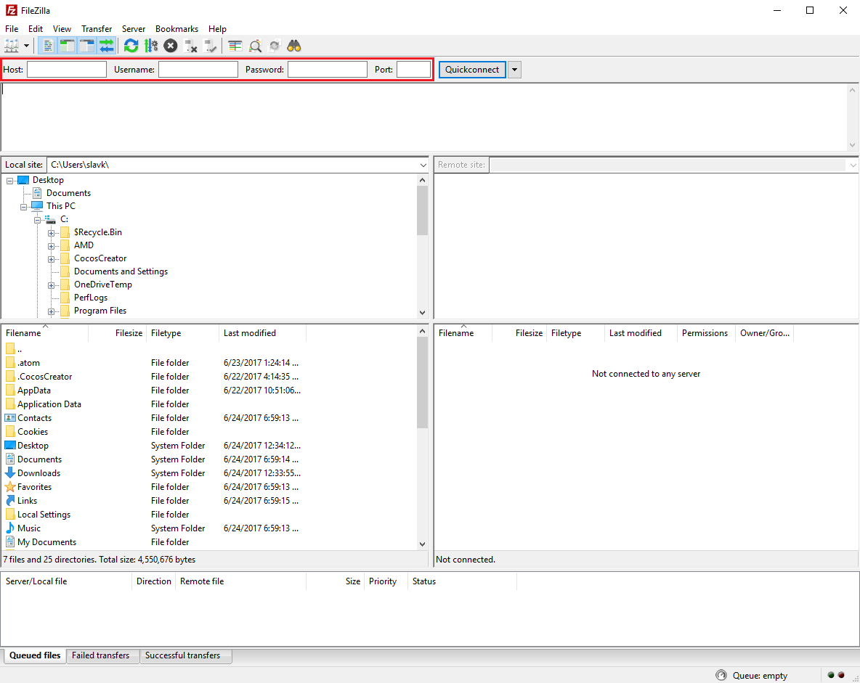Sort local list by Last modified
The height and width of the screenshot is (683, 860).
click(x=262, y=333)
